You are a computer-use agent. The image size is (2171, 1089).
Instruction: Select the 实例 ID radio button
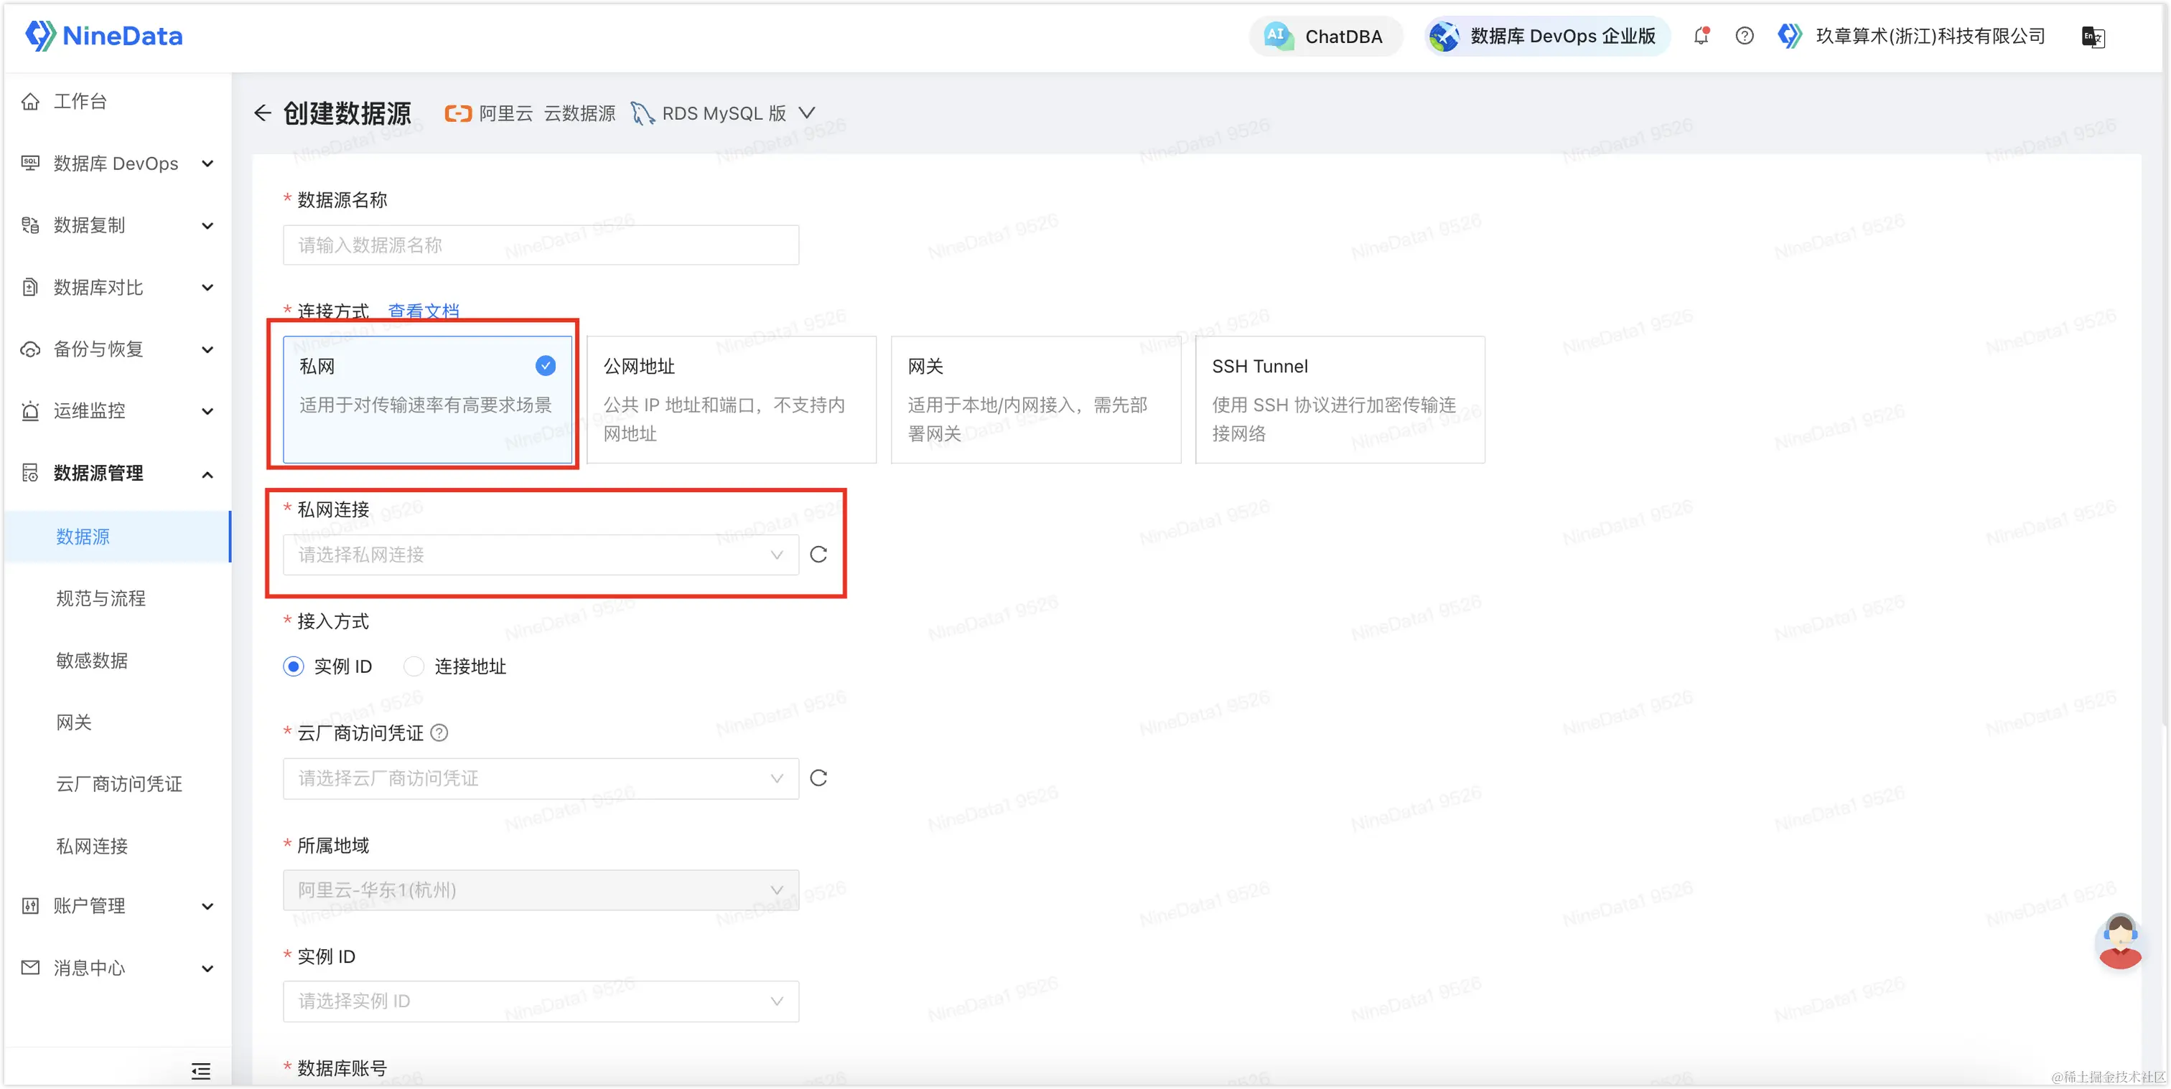click(x=294, y=666)
